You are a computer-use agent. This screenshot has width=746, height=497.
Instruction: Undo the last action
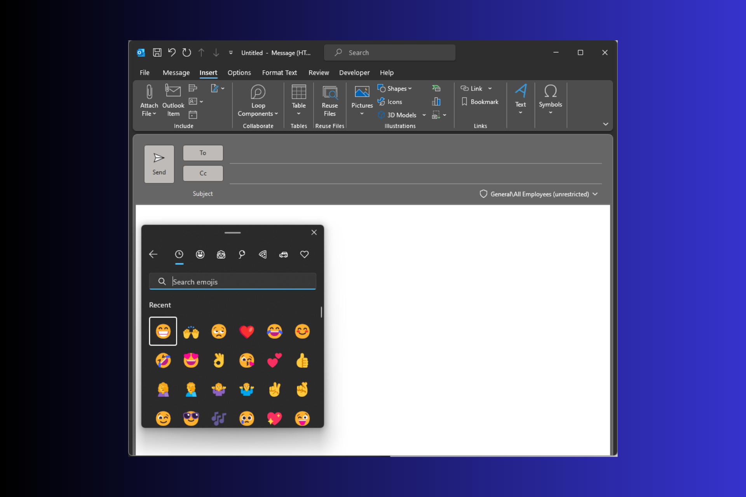point(172,52)
